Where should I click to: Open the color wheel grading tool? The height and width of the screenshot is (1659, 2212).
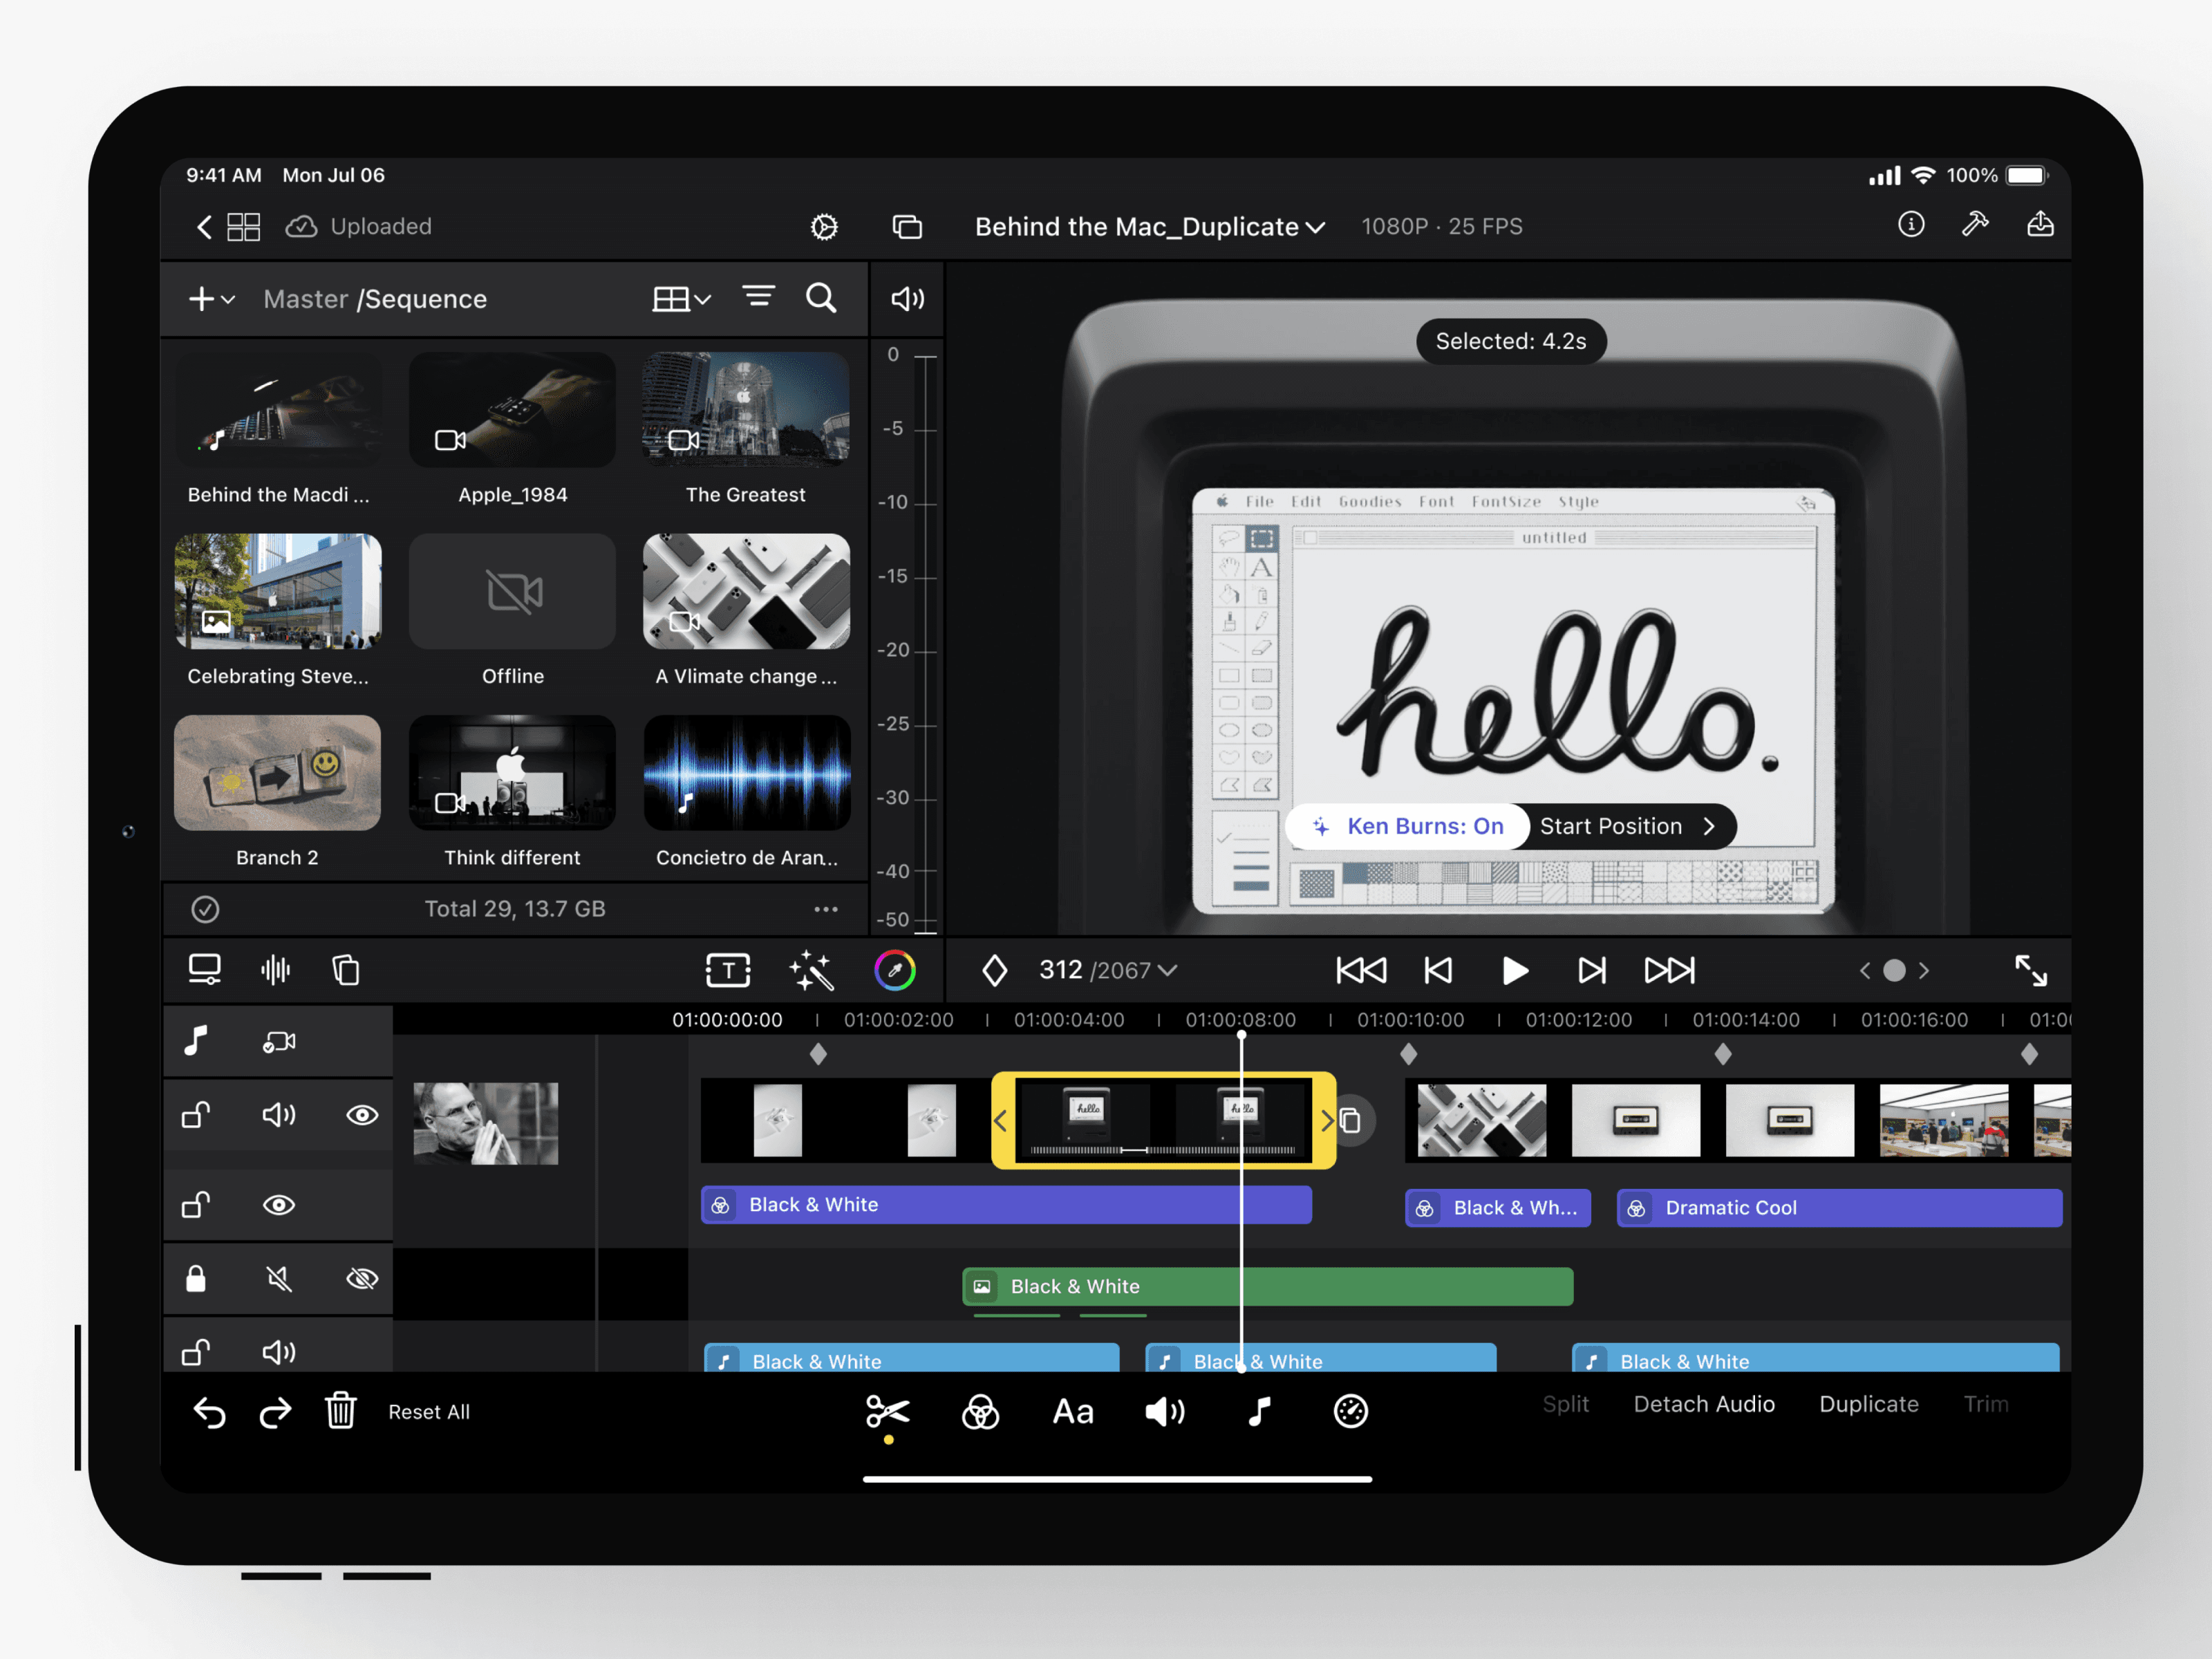[x=895, y=970]
